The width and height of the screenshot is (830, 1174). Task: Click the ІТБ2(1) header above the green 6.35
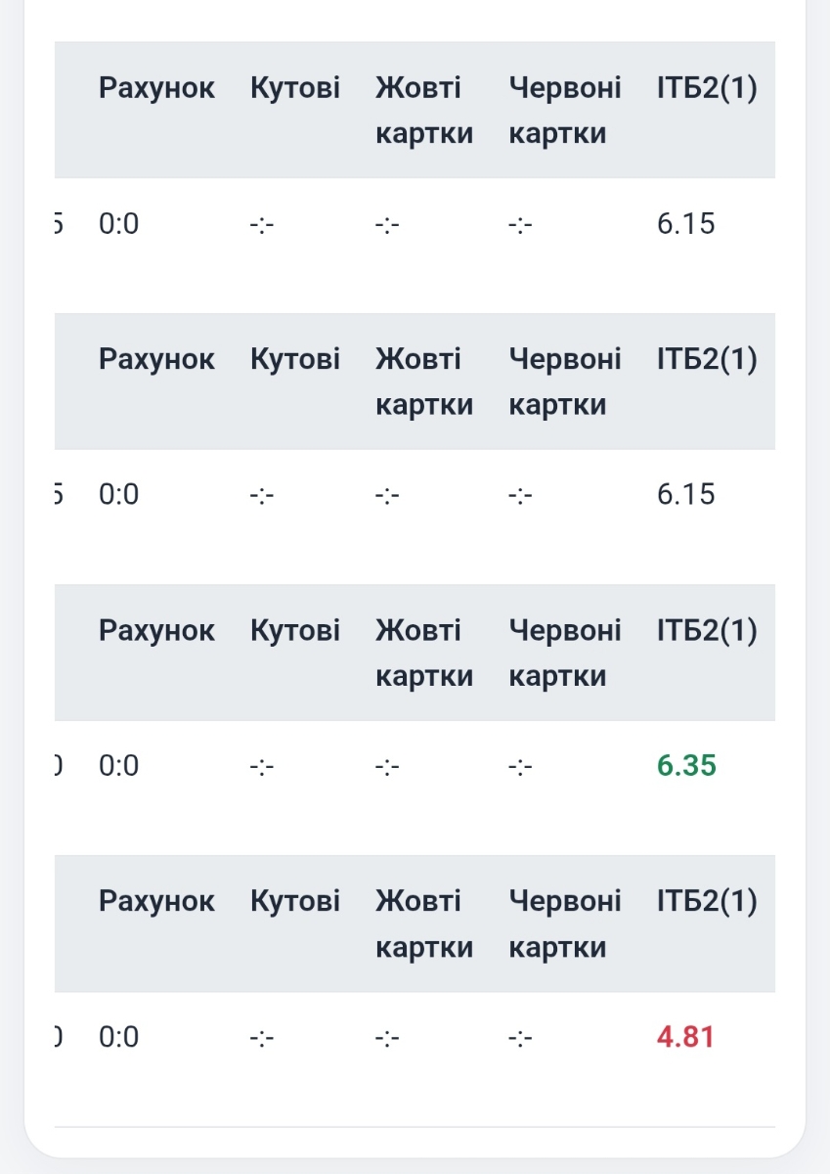tap(707, 631)
